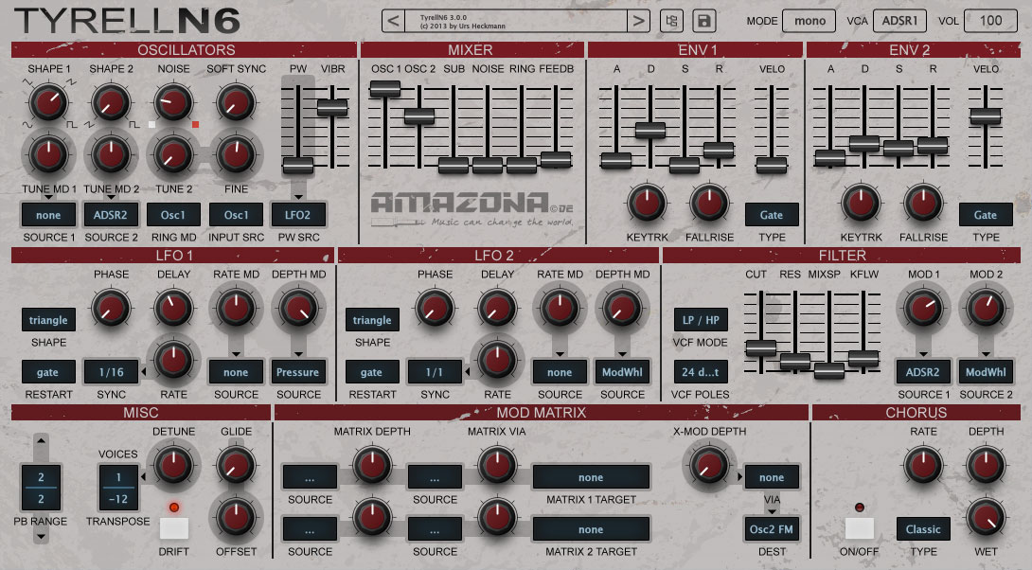1032x570 pixels.
Task: Click the TUNE 2 knob
Action: pyautogui.click(x=173, y=154)
